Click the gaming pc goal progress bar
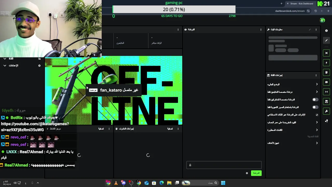The width and height of the screenshot is (332, 187). point(174,9)
